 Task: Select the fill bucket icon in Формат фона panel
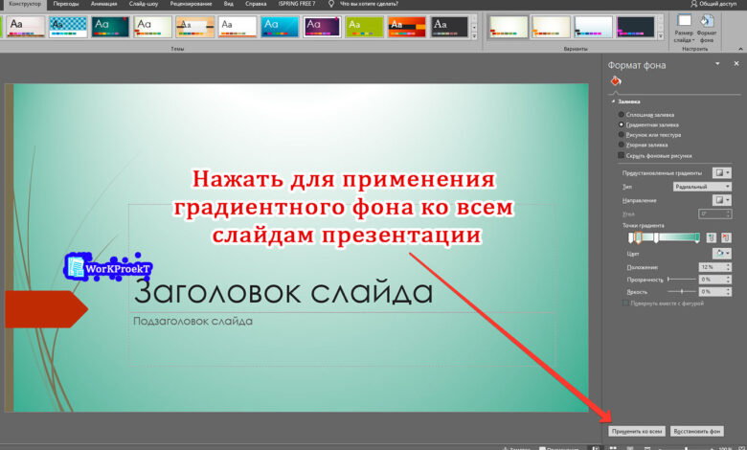pos(618,81)
